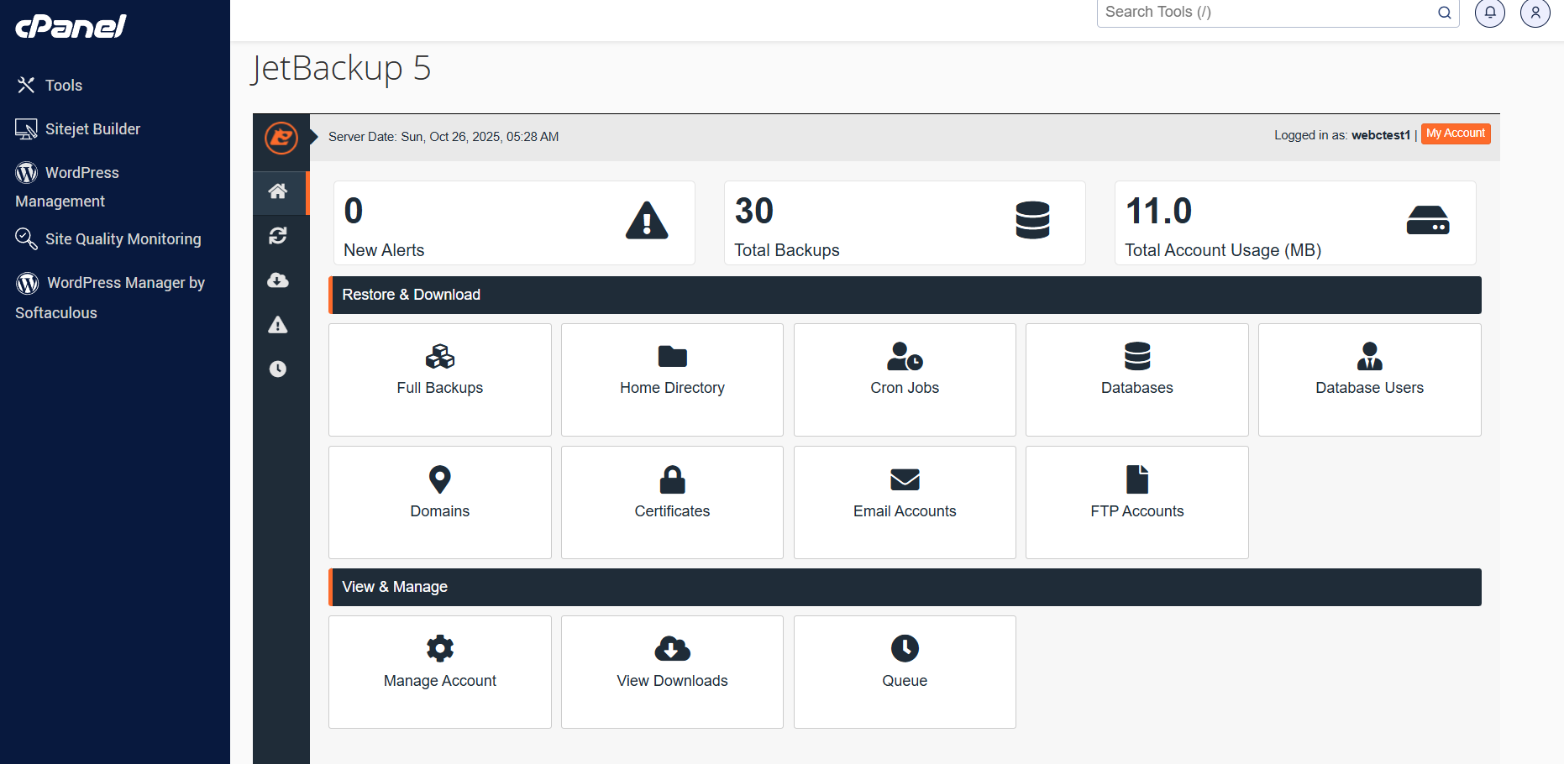The width and height of the screenshot is (1564, 764).
Task: Open the user profile icon
Action: coord(1535,13)
